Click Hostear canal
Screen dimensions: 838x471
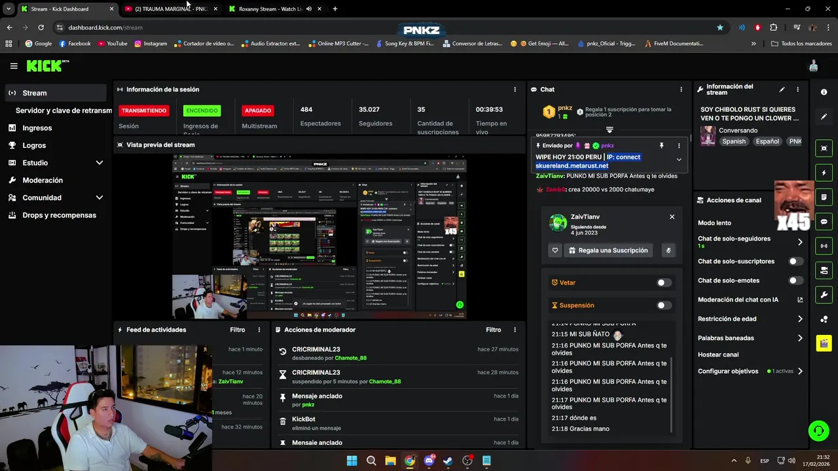click(x=718, y=355)
